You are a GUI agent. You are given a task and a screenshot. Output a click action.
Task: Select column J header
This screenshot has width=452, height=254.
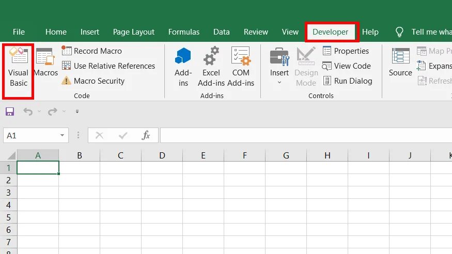tap(410, 155)
